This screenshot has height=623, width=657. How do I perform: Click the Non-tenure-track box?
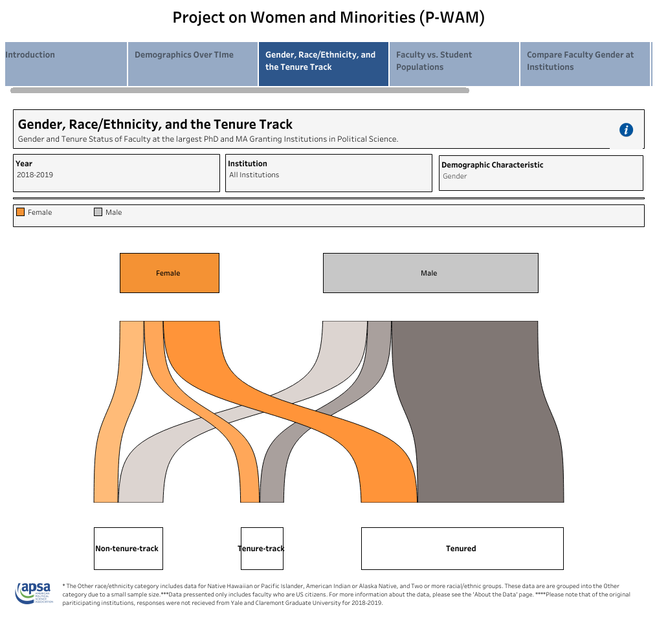pos(128,549)
